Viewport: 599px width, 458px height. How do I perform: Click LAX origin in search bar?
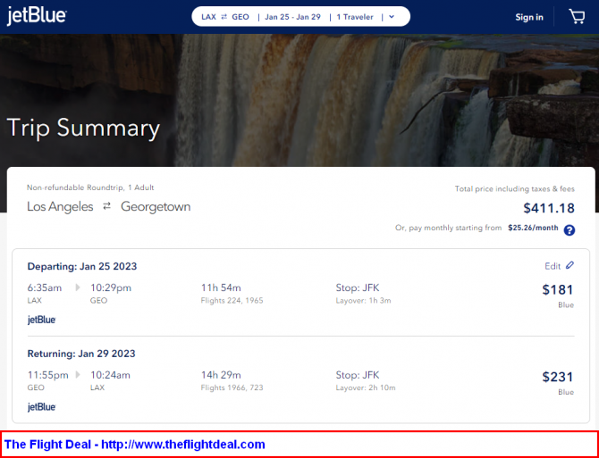point(208,17)
